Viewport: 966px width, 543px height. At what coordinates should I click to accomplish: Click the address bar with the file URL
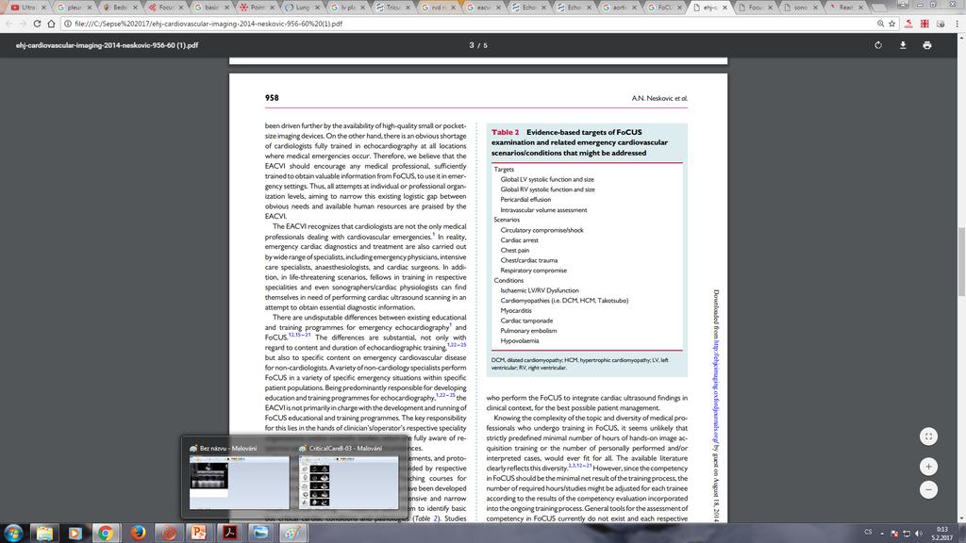pos(468,24)
